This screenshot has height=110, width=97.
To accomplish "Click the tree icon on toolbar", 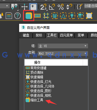I will click(x=2, y=15).
